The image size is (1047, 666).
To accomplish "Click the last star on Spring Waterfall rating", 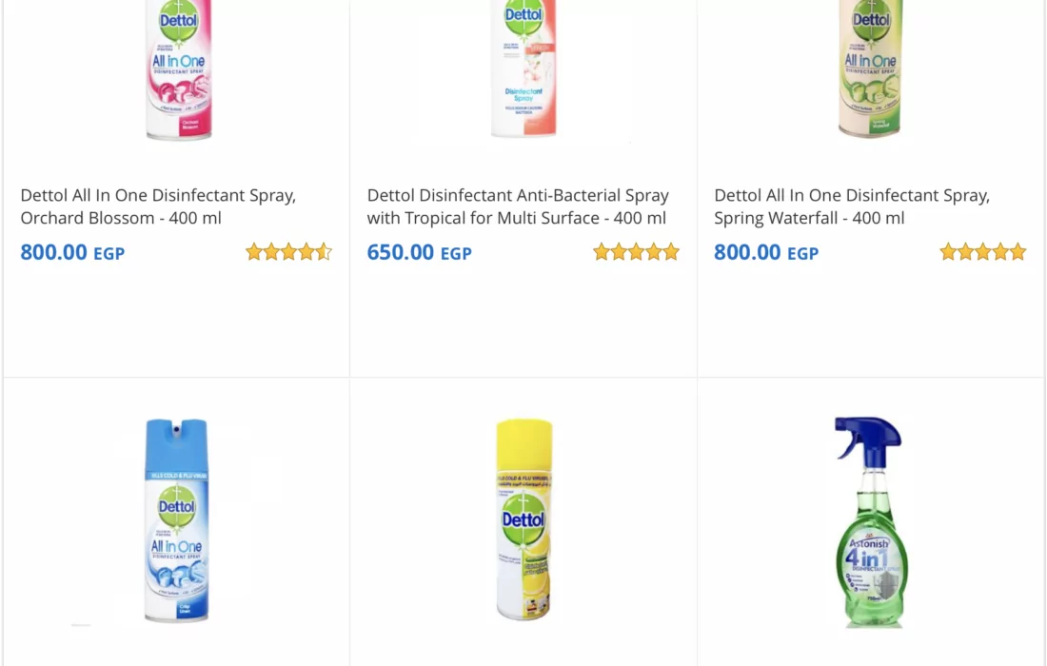I will (x=1018, y=252).
